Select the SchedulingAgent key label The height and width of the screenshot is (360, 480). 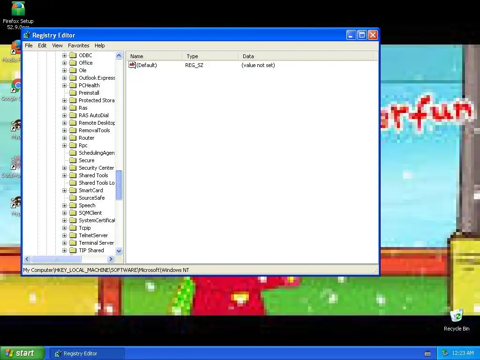97,153
